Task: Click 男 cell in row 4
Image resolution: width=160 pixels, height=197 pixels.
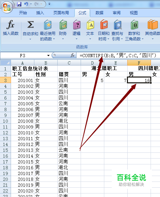Action: pyautogui.click(x=46, y=86)
